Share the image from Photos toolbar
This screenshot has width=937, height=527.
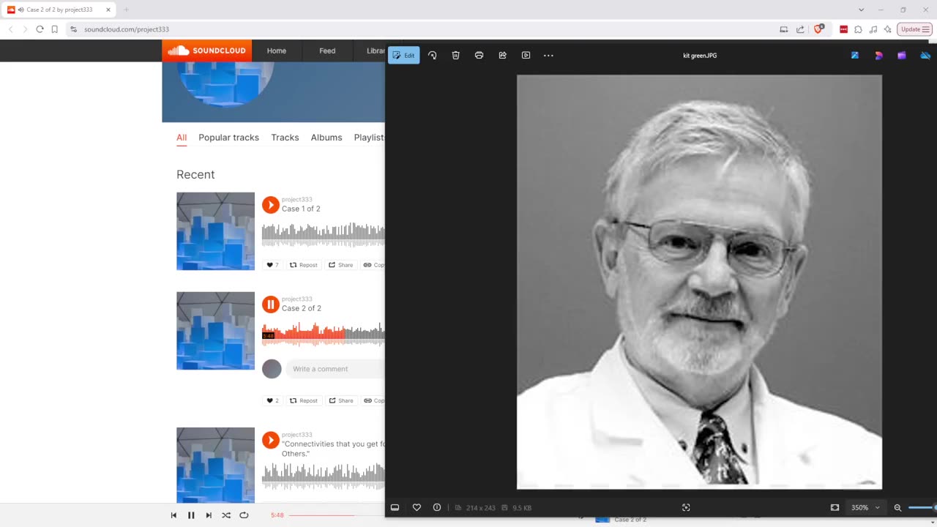[x=502, y=55]
